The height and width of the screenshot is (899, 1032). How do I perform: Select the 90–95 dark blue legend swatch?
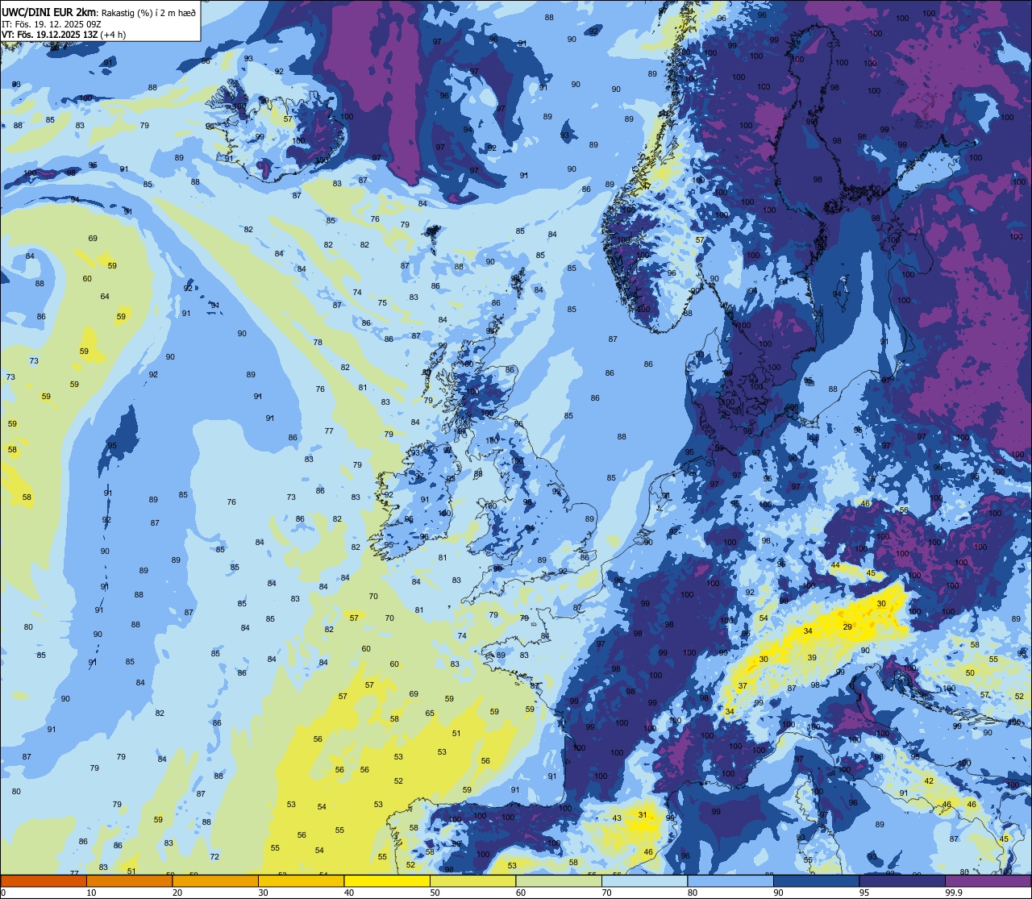point(817,880)
